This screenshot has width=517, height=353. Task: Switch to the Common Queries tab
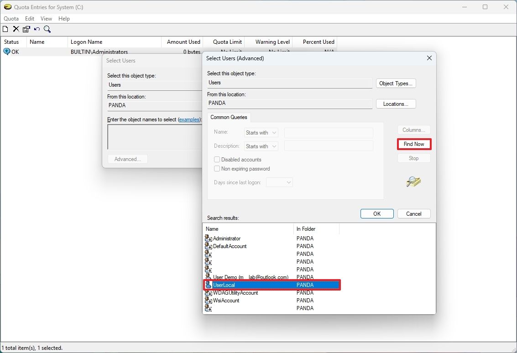point(229,117)
